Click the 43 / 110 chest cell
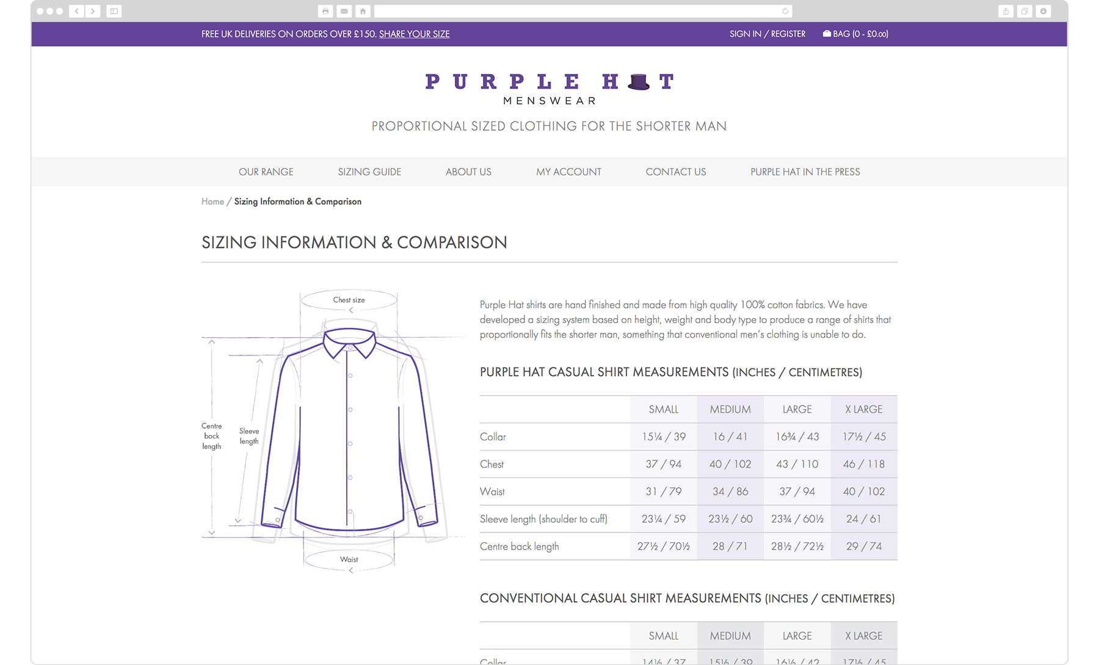Screen dimensions: 1099x665 797,464
